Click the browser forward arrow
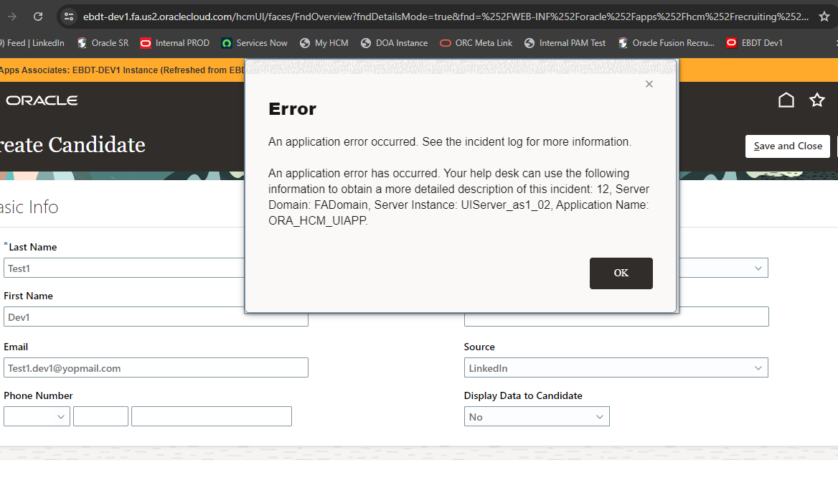838x478 pixels. 11,17
